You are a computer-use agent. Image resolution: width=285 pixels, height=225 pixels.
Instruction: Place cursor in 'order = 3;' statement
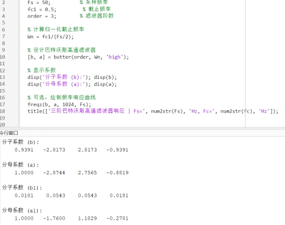pyautogui.click(x=42, y=16)
